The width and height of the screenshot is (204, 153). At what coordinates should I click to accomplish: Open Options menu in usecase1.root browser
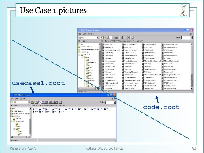pos(23,99)
